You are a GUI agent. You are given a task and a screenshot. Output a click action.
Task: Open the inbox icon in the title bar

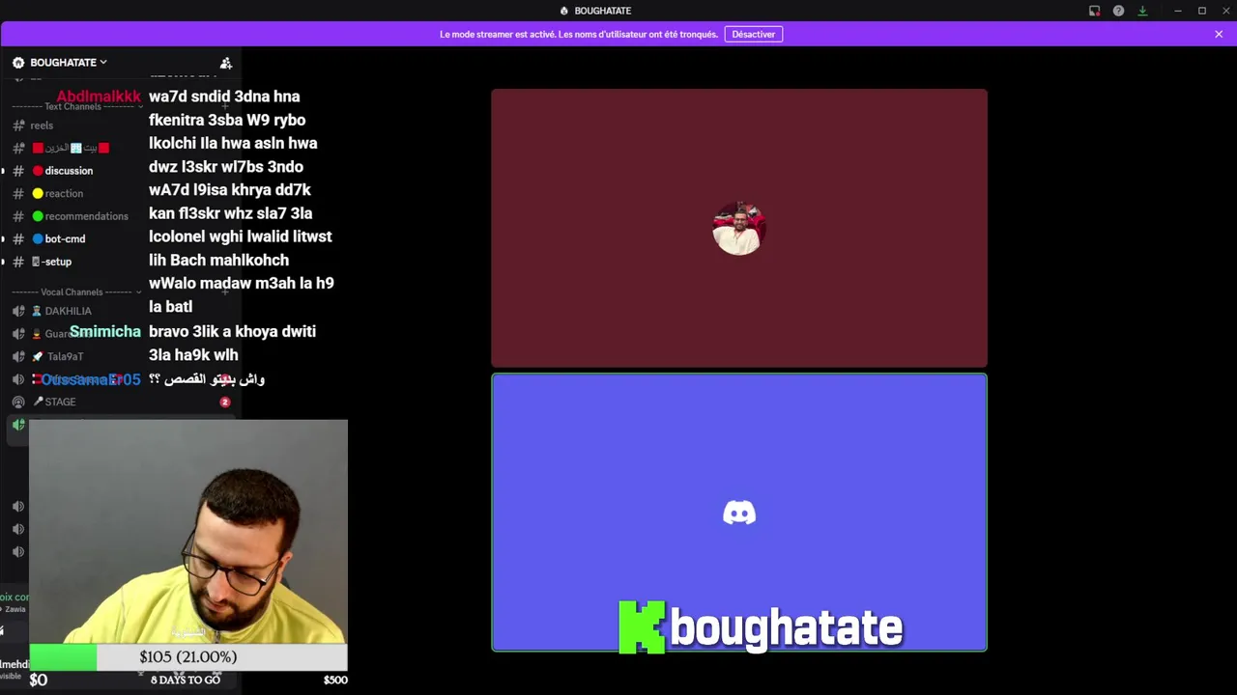tap(1094, 11)
